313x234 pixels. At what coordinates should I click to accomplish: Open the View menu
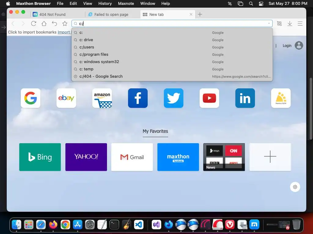pos(87,4)
